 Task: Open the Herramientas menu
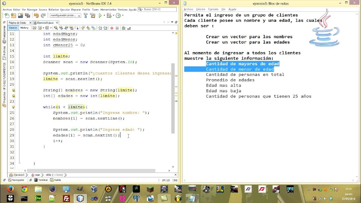pyautogui.click(x=108, y=9)
